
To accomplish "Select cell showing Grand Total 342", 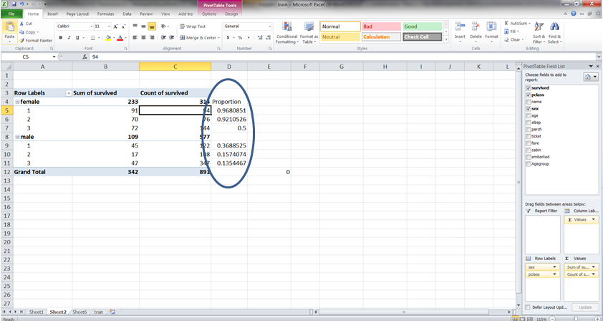I will pyautogui.click(x=105, y=173).
